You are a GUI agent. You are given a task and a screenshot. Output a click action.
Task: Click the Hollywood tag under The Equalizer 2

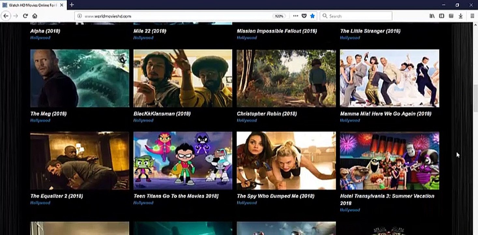click(x=40, y=203)
